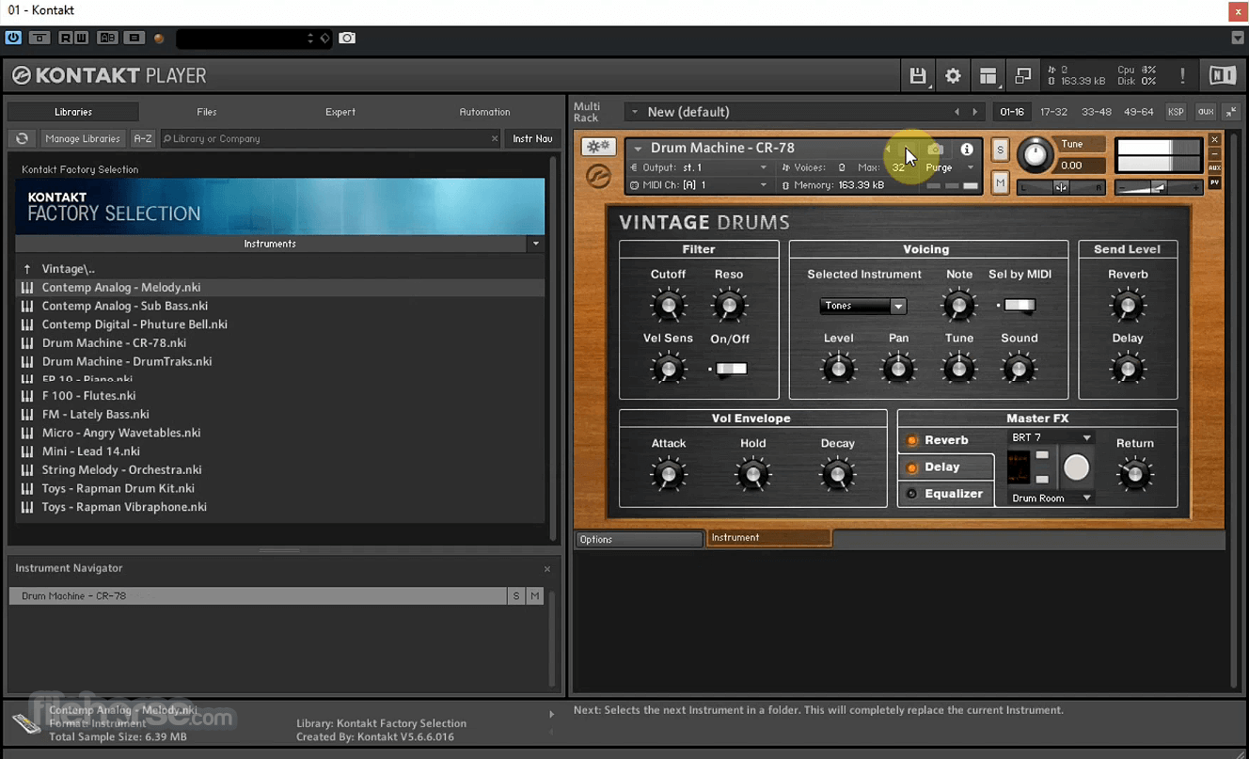
Task: Adjust the Filter Cutoff knob
Action: 669,306
